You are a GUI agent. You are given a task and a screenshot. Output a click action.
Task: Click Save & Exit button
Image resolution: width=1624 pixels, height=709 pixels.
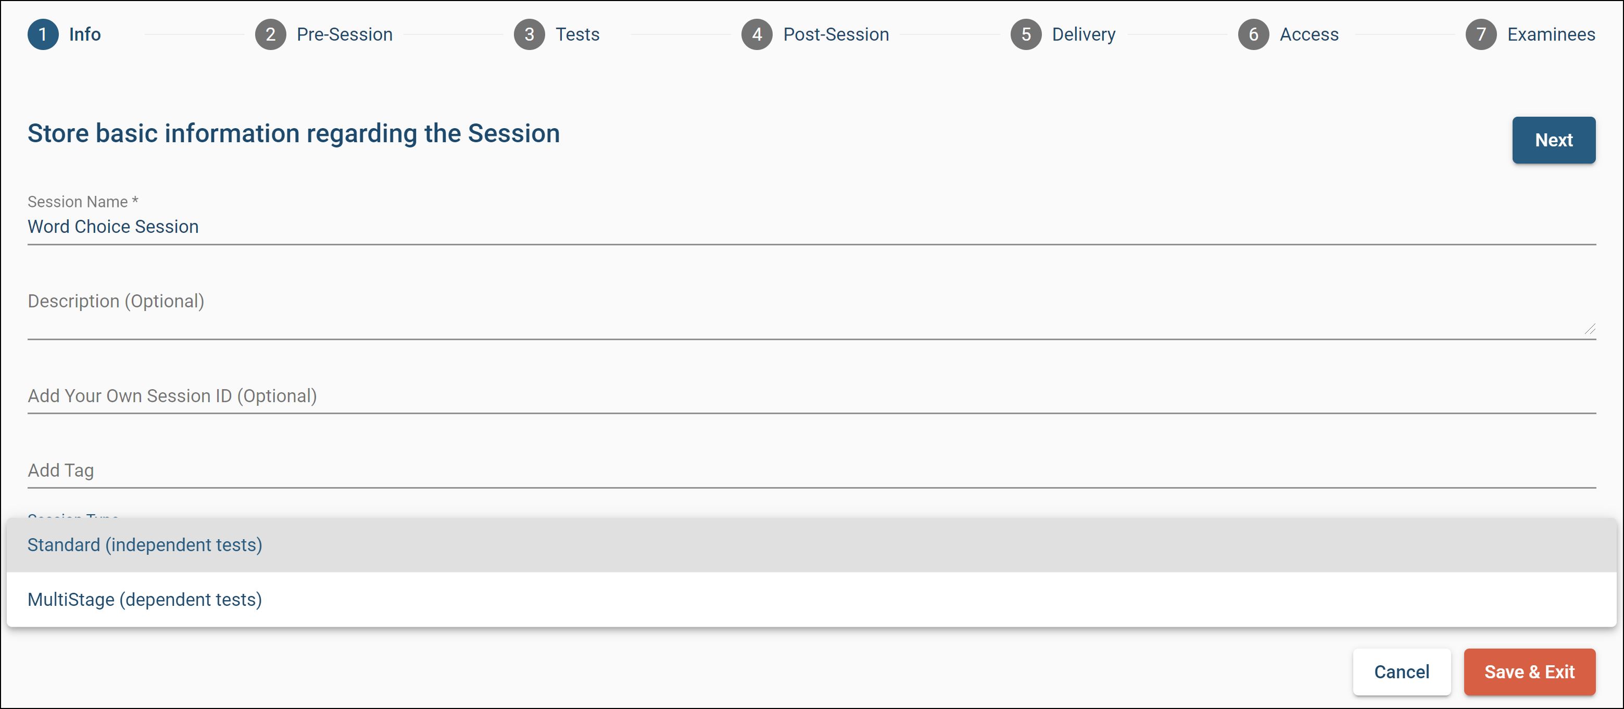(x=1529, y=672)
